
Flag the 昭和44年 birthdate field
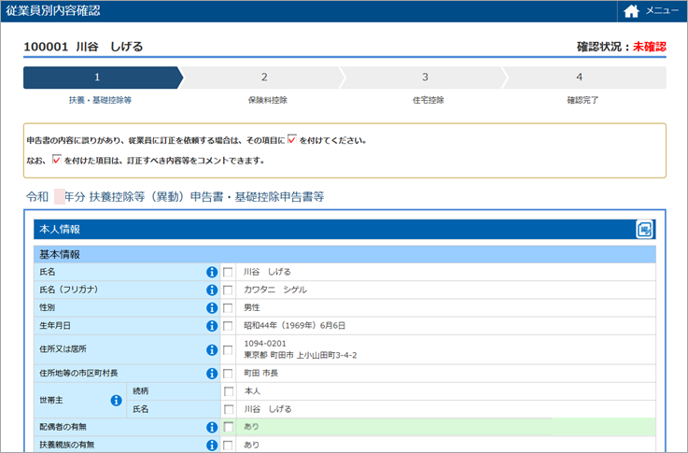(228, 326)
